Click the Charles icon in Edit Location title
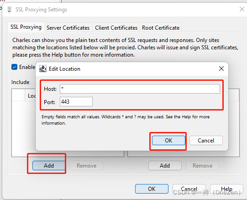The image size is (247, 200). (43, 68)
